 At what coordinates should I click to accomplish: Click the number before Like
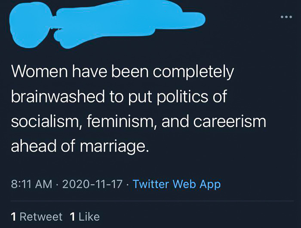tap(72, 216)
